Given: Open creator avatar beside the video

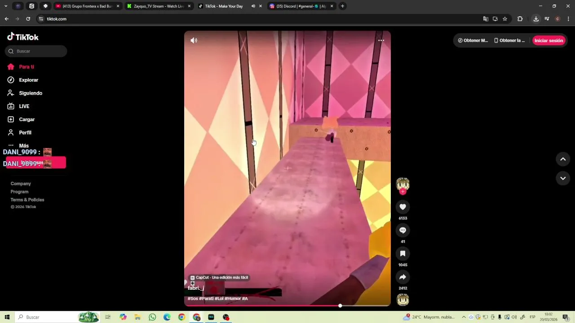Looking at the screenshot, I should [x=402, y=184].
